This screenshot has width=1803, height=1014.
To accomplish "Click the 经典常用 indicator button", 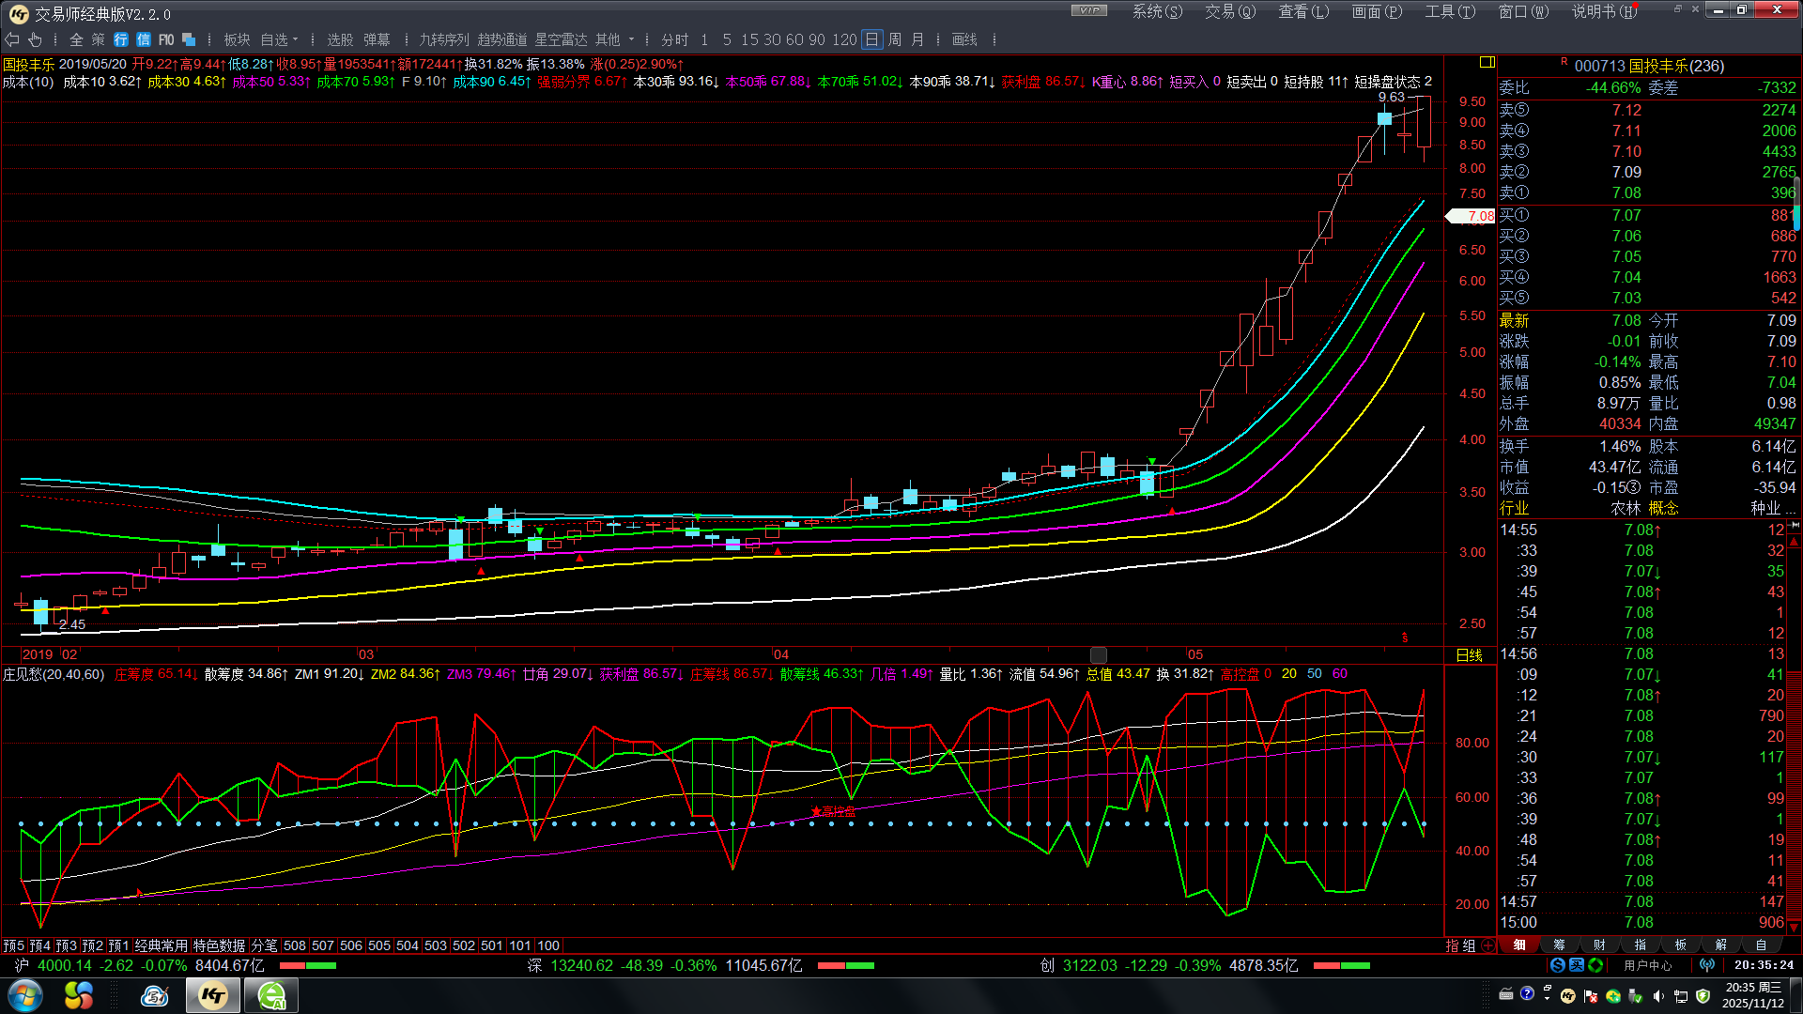I will tap(161, 945).
